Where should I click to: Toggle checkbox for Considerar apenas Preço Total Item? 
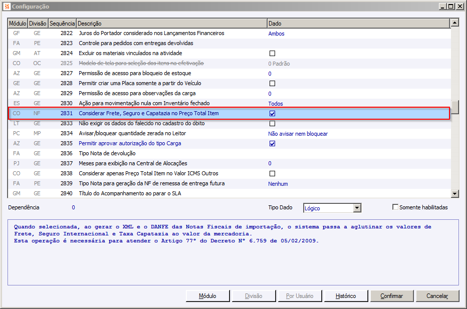point(272,174)
